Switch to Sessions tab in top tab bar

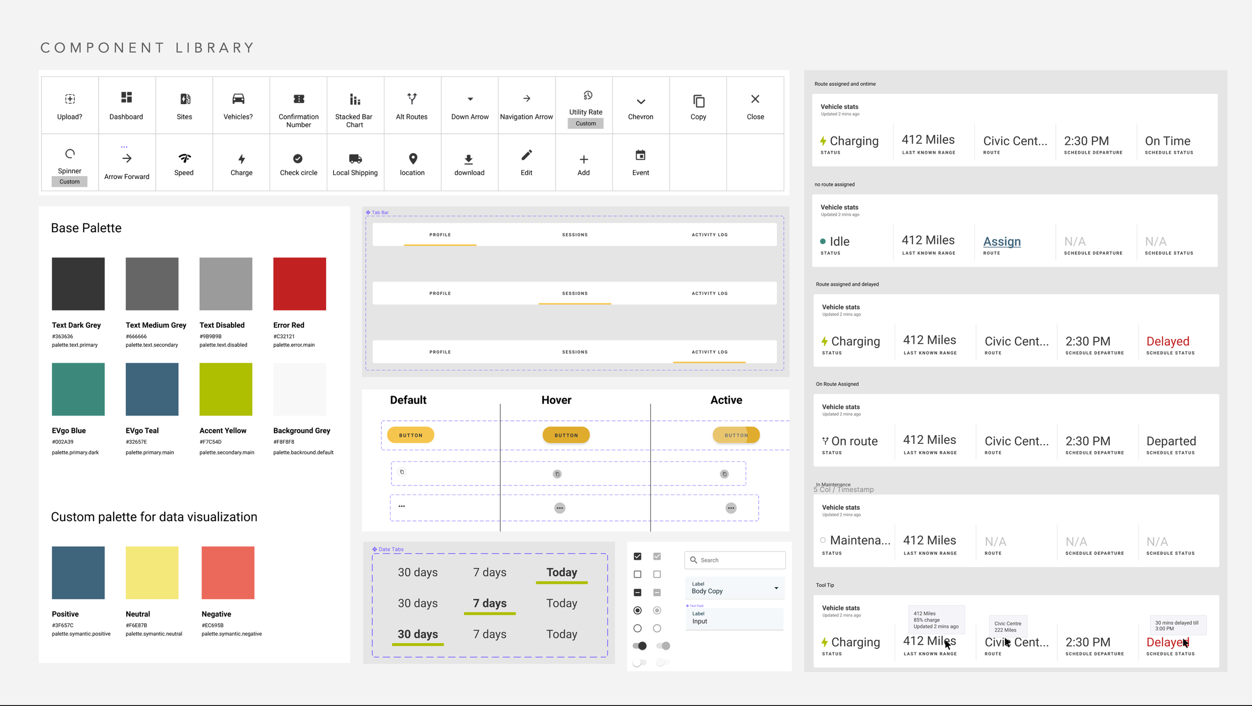tap(574, 234)
